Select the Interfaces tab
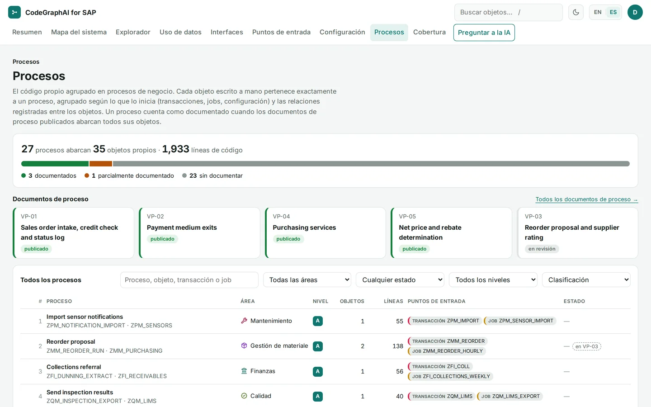Image resolution: width=651 pixels, height=407 pixels. click(227, 32)
